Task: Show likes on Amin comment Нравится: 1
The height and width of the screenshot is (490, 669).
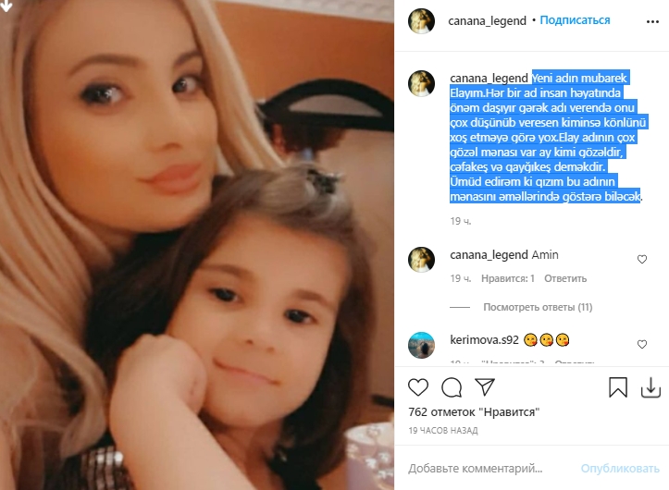Action: coord(508,278)
